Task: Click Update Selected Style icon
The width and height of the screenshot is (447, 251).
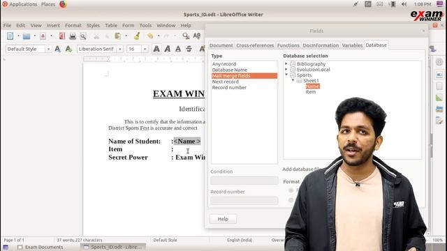Action: [57, 49]
